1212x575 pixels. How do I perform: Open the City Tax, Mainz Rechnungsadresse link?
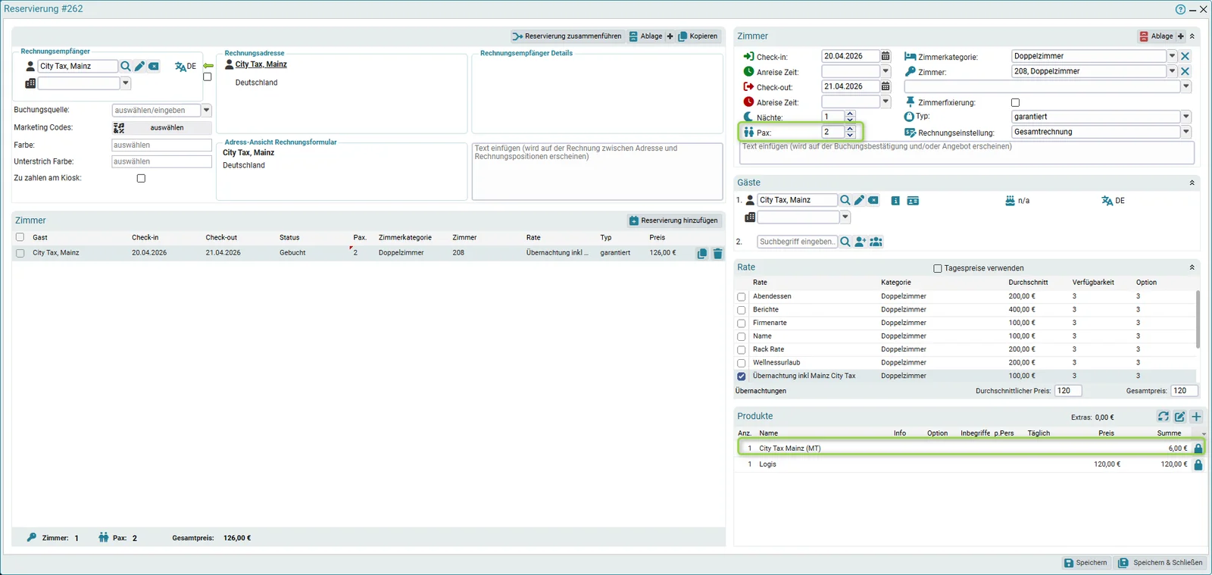pos(261,64)
